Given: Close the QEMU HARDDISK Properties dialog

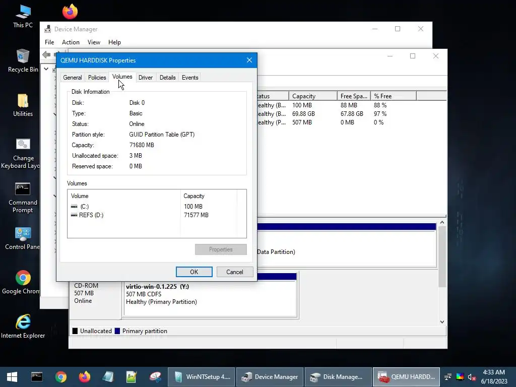Looking at the screenshot, I should click(x=249, y=60).
